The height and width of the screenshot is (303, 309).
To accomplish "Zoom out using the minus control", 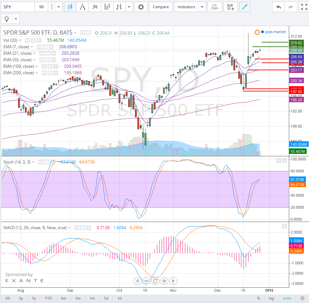I will 146,281.
